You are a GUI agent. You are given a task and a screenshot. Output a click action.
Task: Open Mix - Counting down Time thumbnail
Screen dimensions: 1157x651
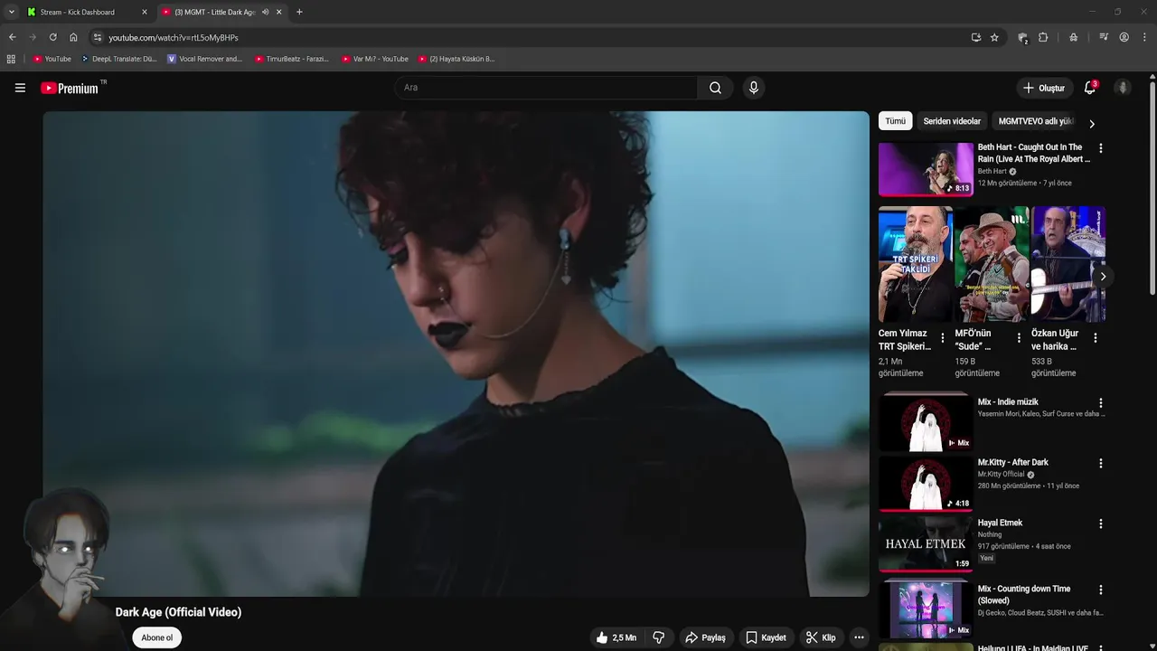pyautogui.click(x=926, y=610)
